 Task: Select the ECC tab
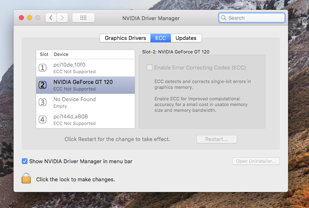tap(161, 38)
